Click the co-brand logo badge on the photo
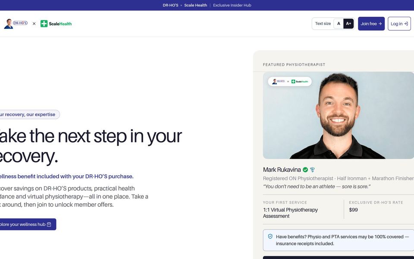 tap(290, 82)
